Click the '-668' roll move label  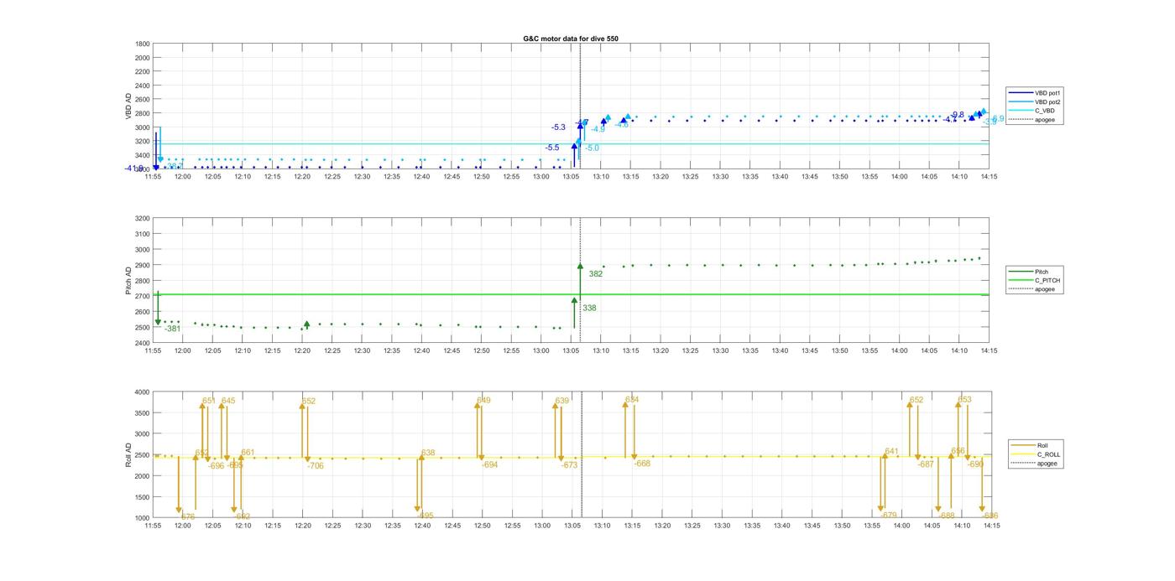pos(642,464)
